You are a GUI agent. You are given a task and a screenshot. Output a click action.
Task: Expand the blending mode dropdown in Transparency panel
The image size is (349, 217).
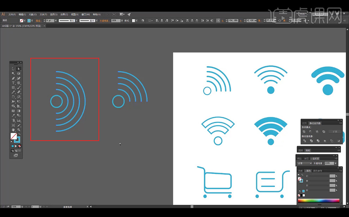(x=311, y=163)
